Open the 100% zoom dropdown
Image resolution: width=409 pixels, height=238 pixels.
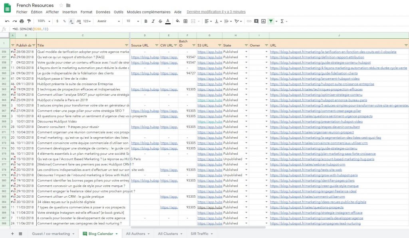43,21
